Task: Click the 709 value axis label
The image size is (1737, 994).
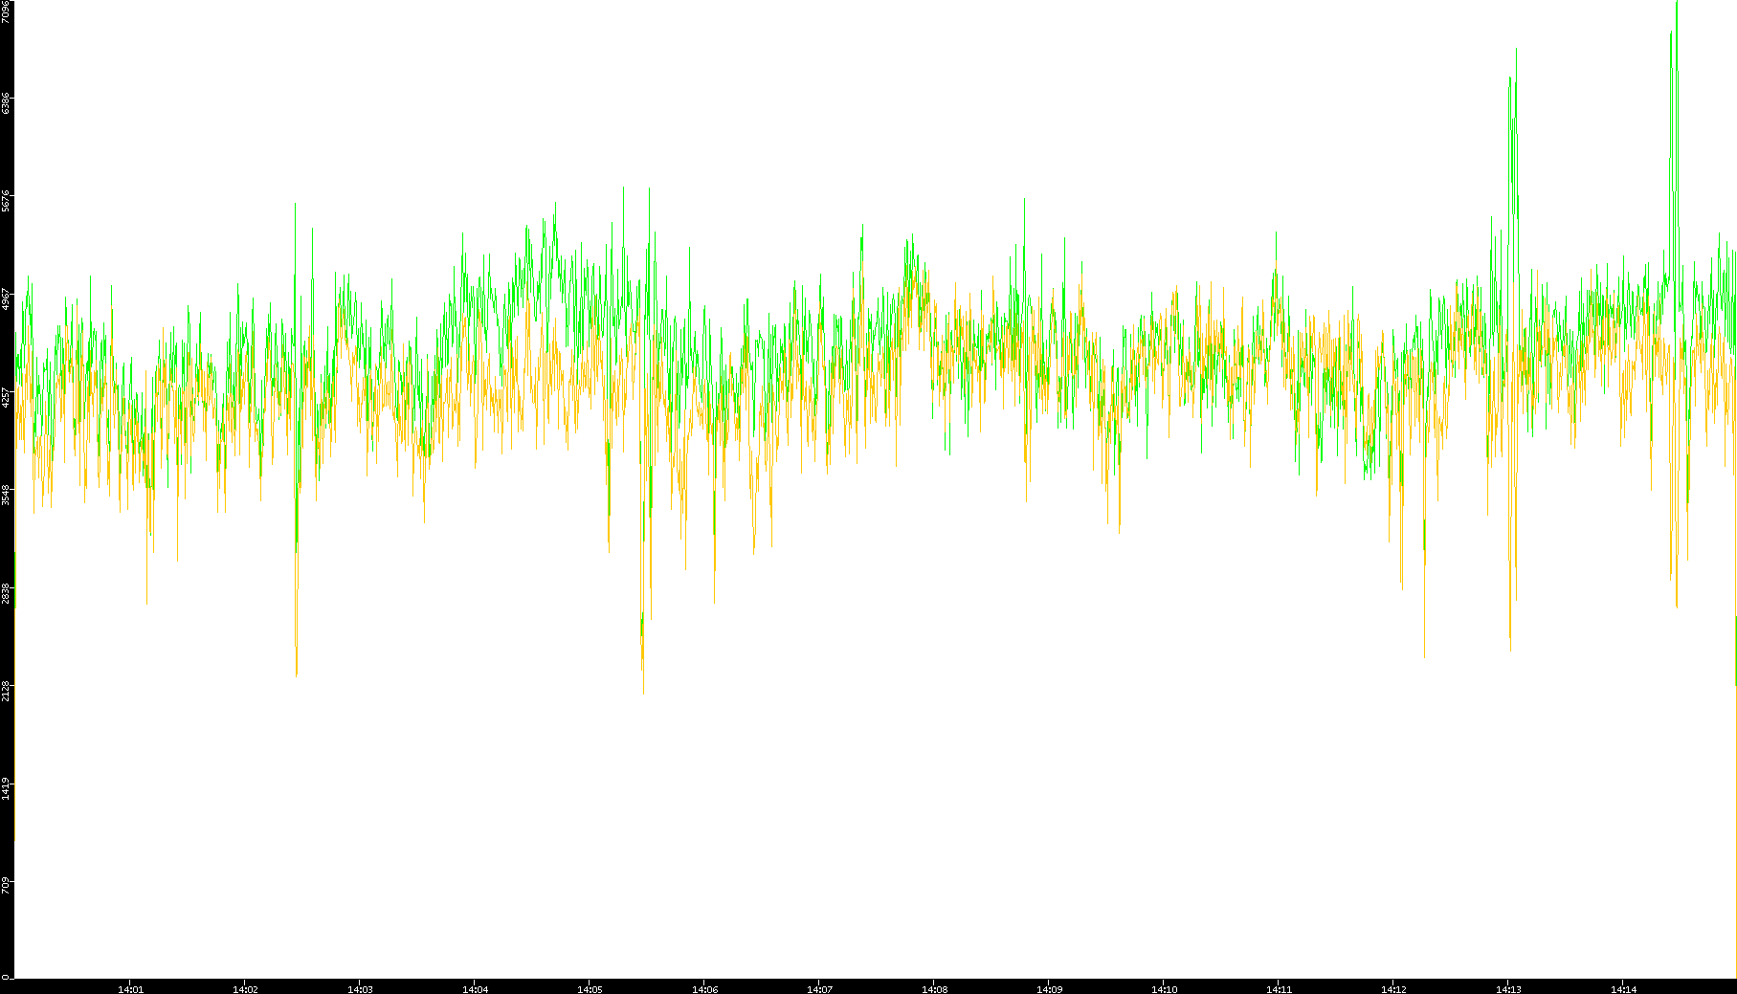Action: [x=7, y=886]
